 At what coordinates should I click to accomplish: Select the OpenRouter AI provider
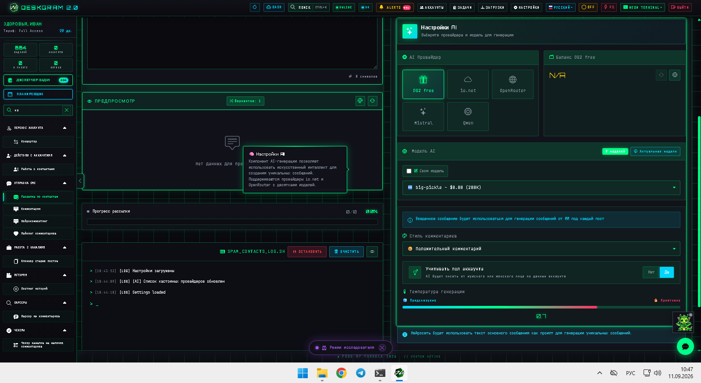point(512,84)
